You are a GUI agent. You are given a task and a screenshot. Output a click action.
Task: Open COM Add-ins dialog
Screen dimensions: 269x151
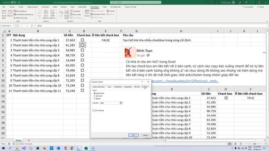[53, 14]
